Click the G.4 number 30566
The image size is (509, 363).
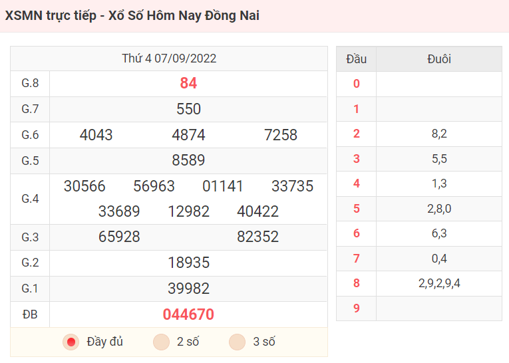click(x=85, y=186)
